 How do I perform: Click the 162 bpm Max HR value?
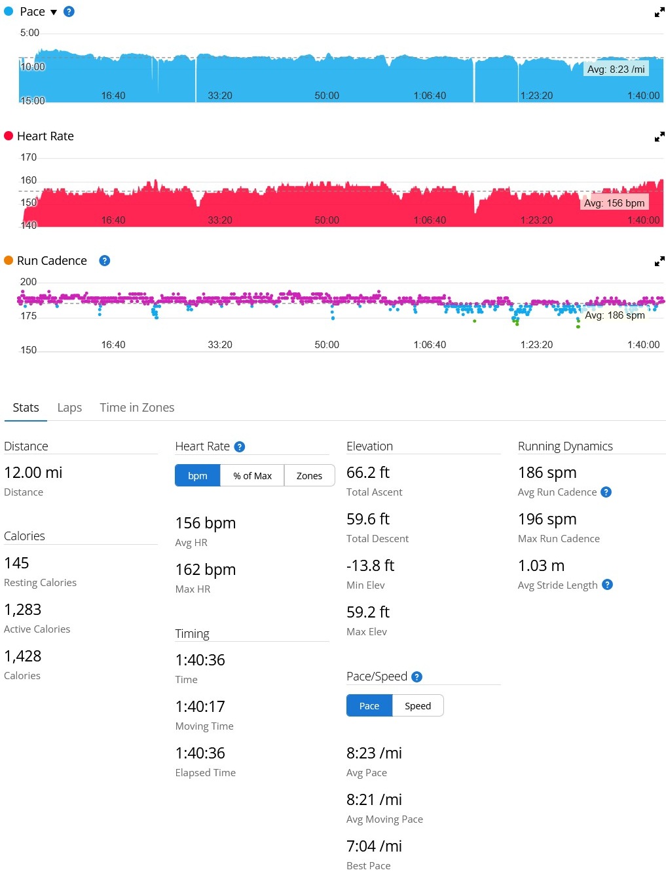206,570
